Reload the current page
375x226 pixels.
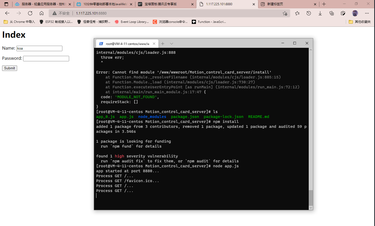coord(30,13)
